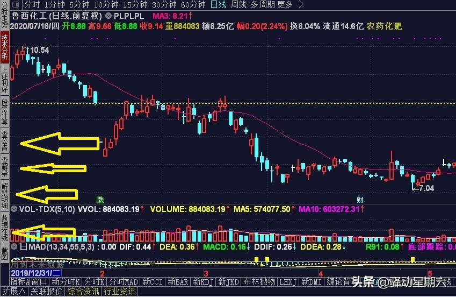Choose the 10分钟 chart period
456x297 pixels.
[x=106, y=4]
